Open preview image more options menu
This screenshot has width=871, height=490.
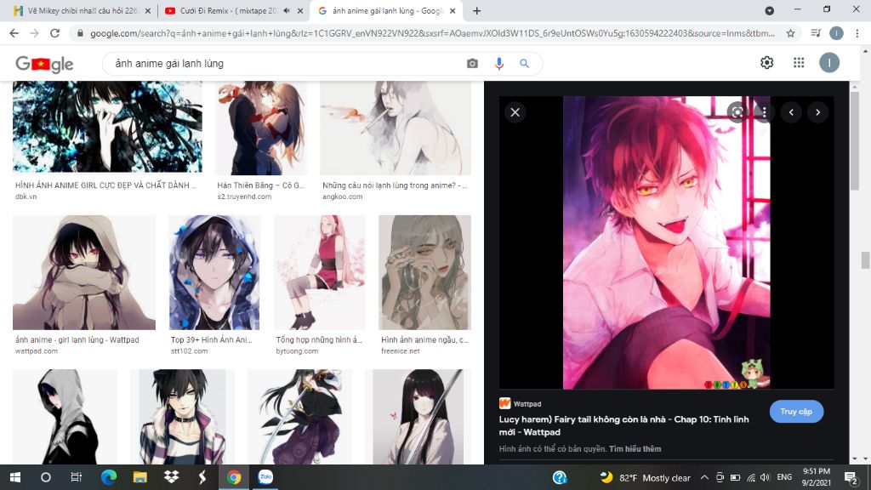[x=765, y=112]
